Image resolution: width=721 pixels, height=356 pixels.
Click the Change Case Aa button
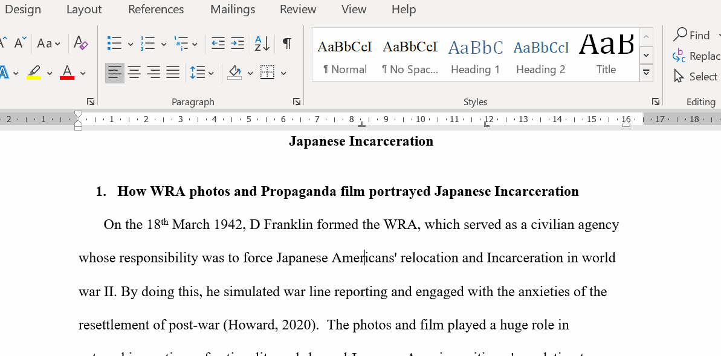point(45,44)
